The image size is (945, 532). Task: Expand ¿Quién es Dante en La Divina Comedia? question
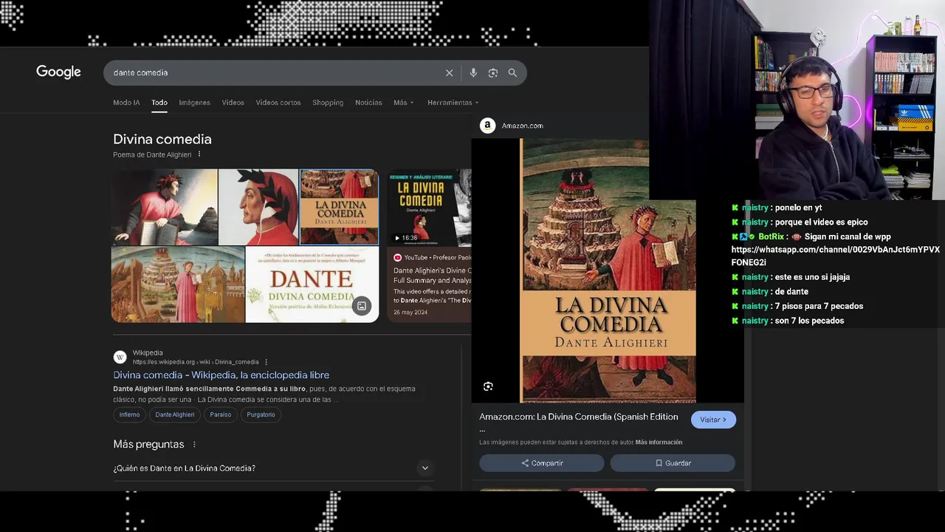pos(273,468)
